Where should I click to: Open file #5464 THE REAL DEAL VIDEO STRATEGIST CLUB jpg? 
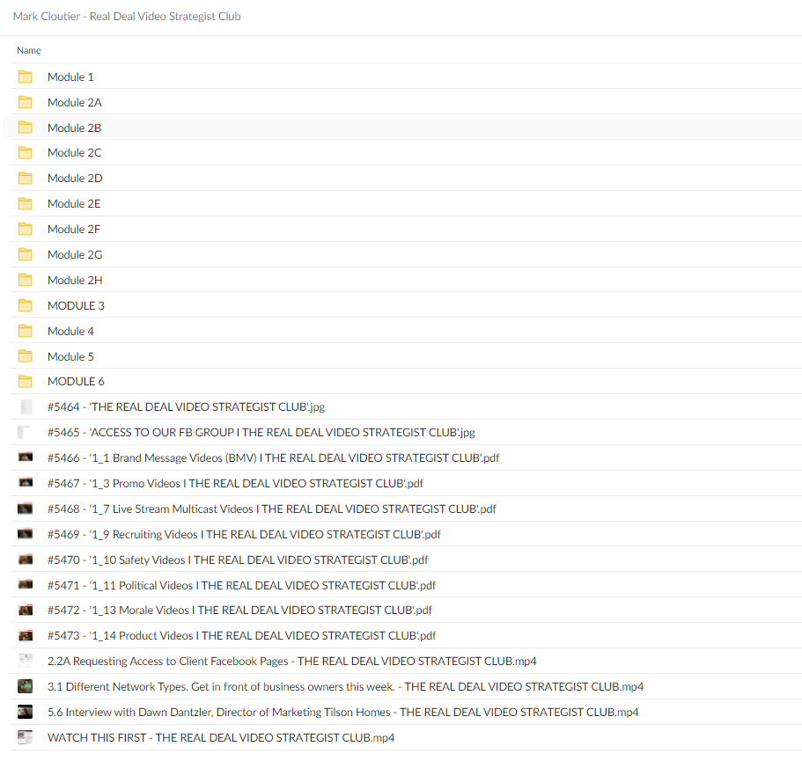[x=186, y=406]
